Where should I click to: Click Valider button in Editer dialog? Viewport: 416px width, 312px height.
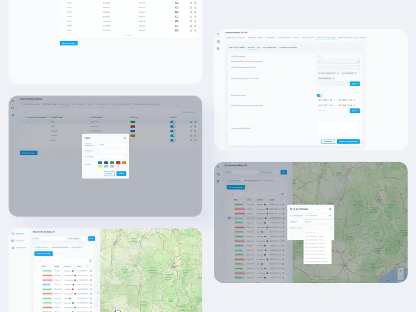[x=121, y=173]
